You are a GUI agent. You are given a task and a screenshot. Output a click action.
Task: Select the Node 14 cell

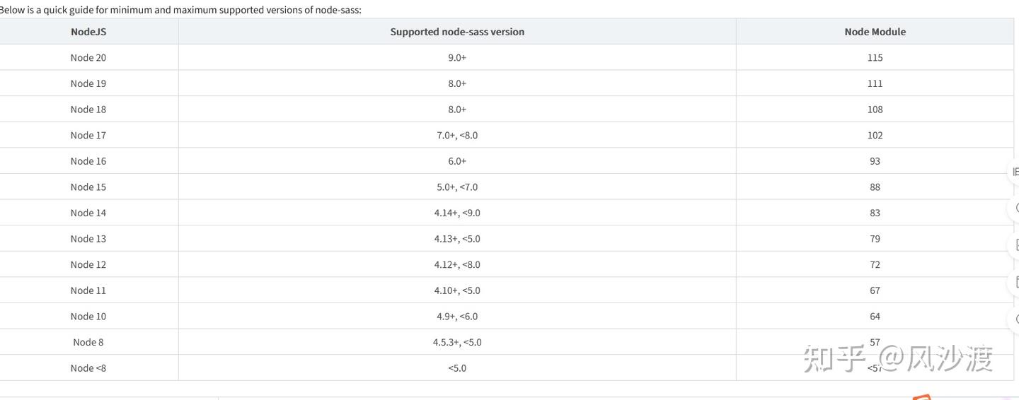pyautogui.click(x=88, y=213)
